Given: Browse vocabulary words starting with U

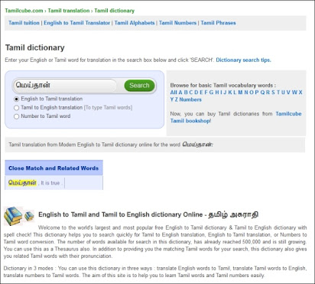Looking at the screenshot, I should [x=284, y=93].
